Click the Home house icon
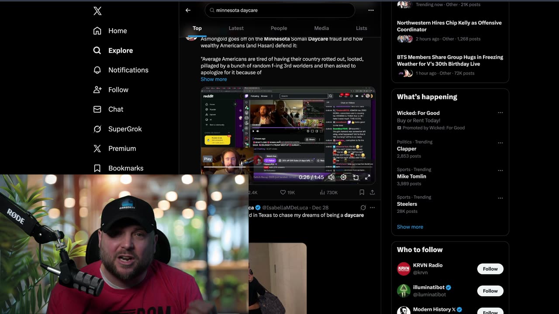The width and height of the screenshot is (559, 314). click(x=97, y=31)
